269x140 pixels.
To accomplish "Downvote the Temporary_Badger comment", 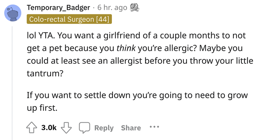I will (65, 128).
